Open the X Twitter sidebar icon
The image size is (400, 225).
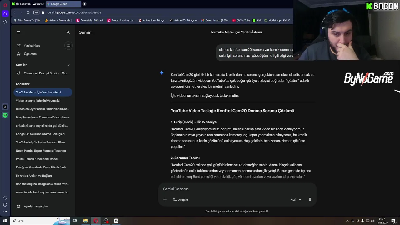click(5, 107)
